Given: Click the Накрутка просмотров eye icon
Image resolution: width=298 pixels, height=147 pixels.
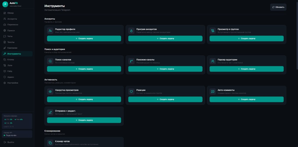Looking at the screenshot, I should (x=50, y=92).
